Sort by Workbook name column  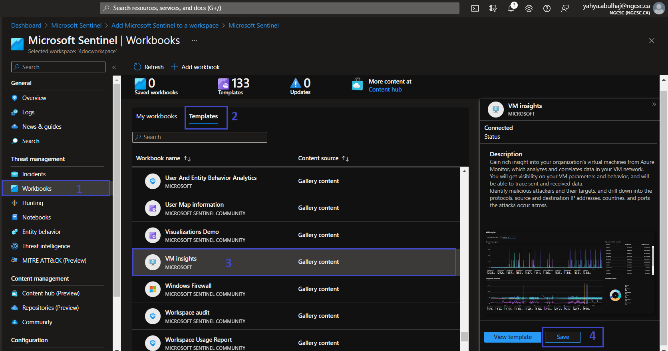point(164,158)
